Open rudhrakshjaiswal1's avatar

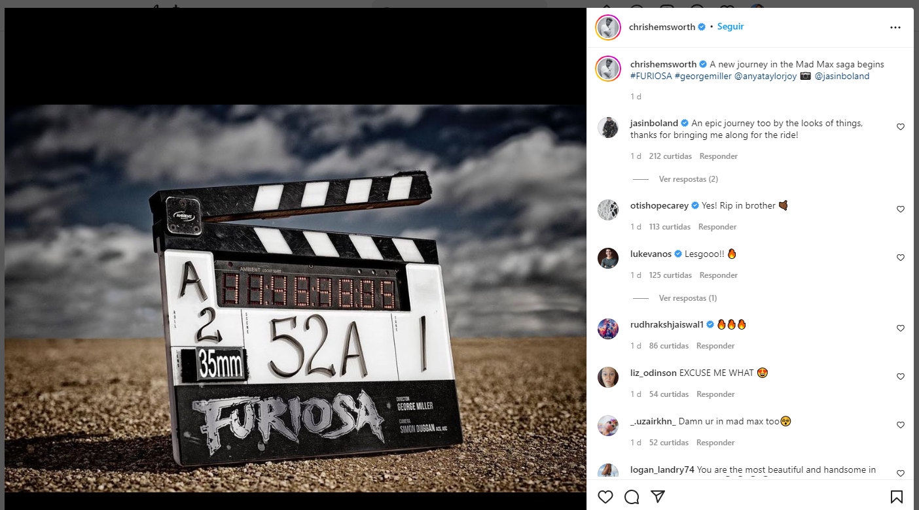[x=608, y=329]
